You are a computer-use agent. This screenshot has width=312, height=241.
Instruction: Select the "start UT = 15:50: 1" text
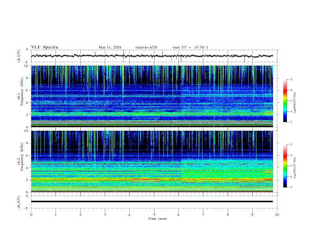(190, 47)
